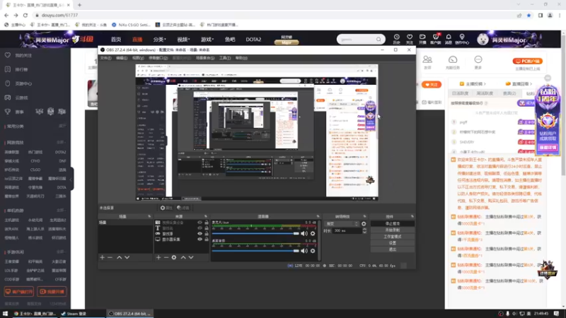Open OBS 设置 settings button

click(x=393, y=243)
